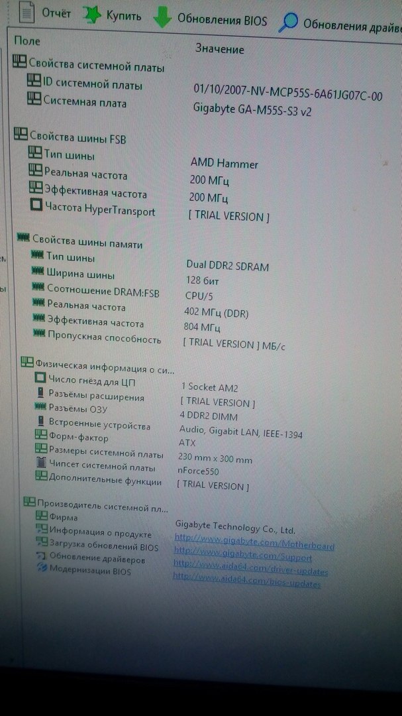Select the Свойства системной платы group icon
402x716 pixels.
[20, 61]
